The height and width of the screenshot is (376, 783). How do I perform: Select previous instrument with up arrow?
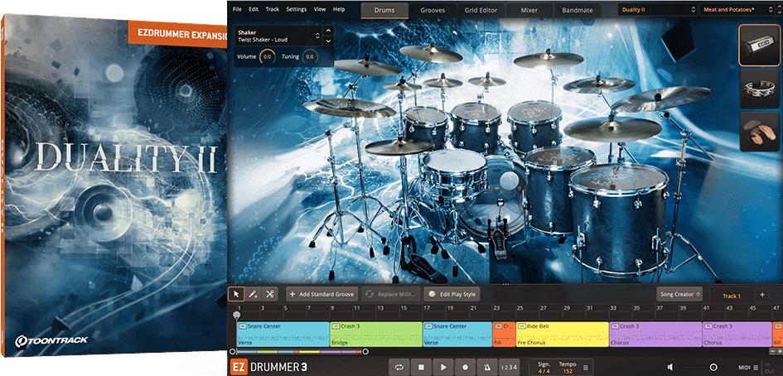coord(328,31)
